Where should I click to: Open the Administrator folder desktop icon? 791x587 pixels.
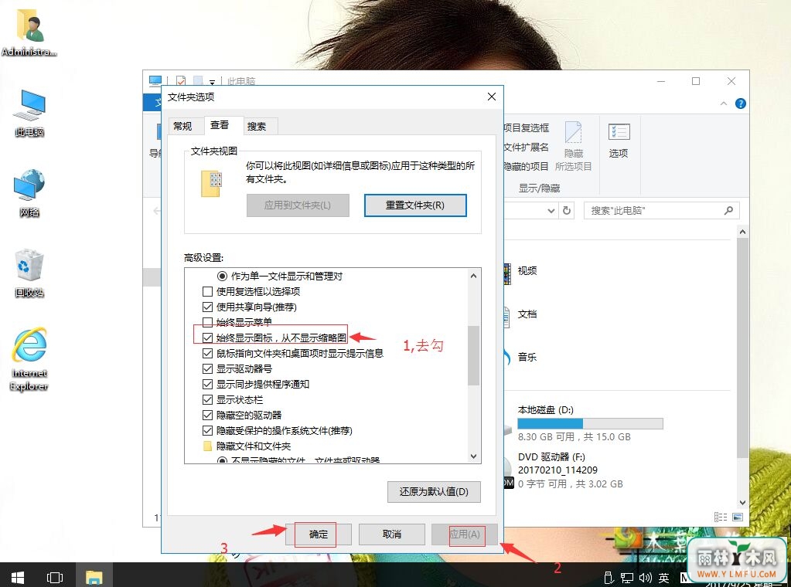[29, 33]
